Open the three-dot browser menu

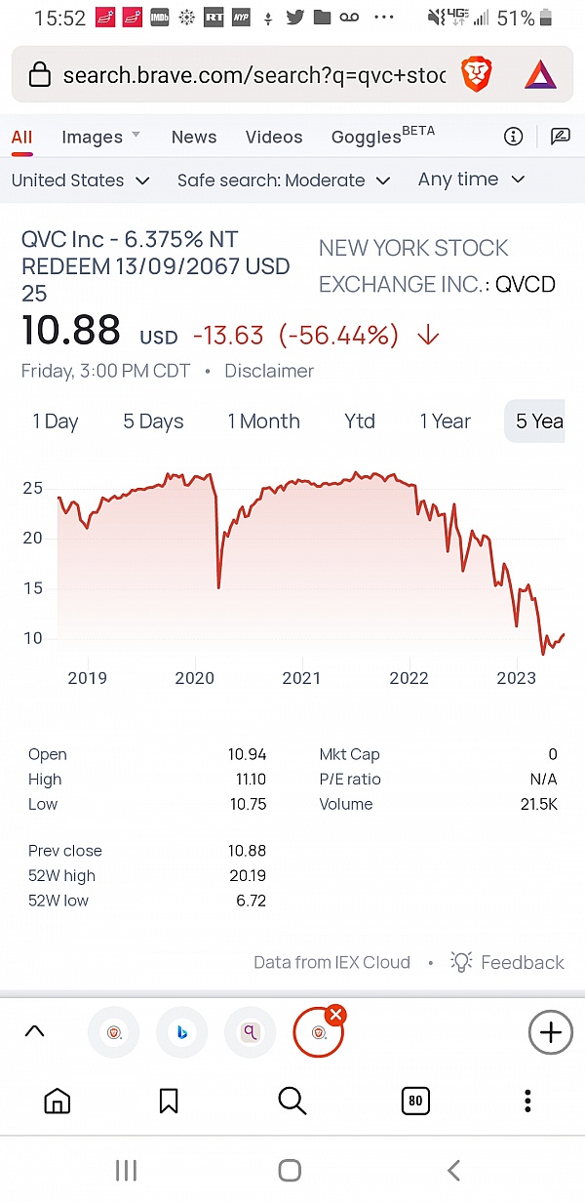(x=527, y=1102)
